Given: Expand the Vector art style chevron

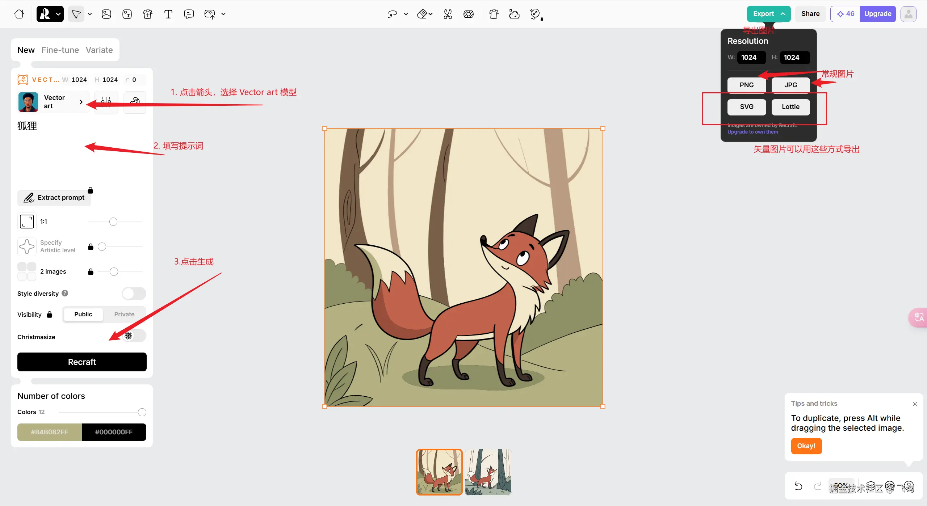Looking at the screenshot, I should click(81, 102).
